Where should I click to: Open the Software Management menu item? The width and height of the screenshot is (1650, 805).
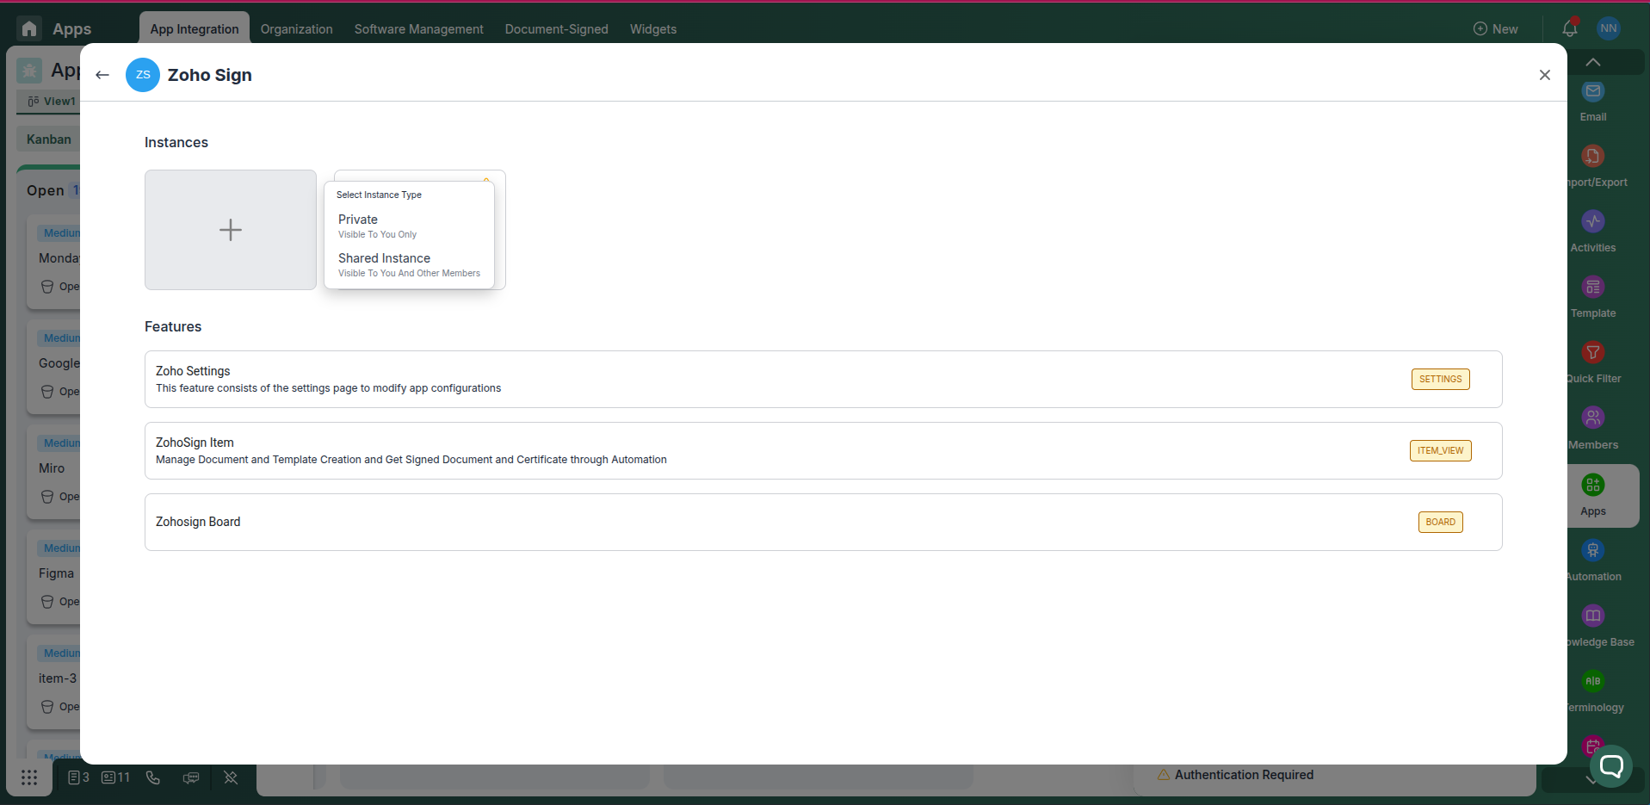tap(418, 28)
